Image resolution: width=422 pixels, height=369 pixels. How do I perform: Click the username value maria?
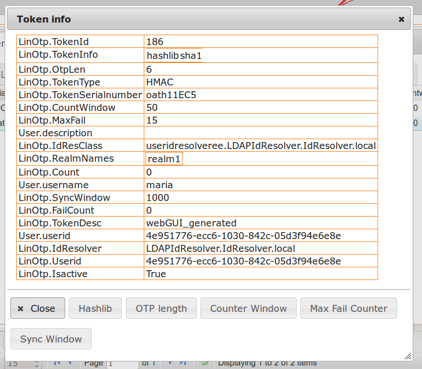(159, 185)
